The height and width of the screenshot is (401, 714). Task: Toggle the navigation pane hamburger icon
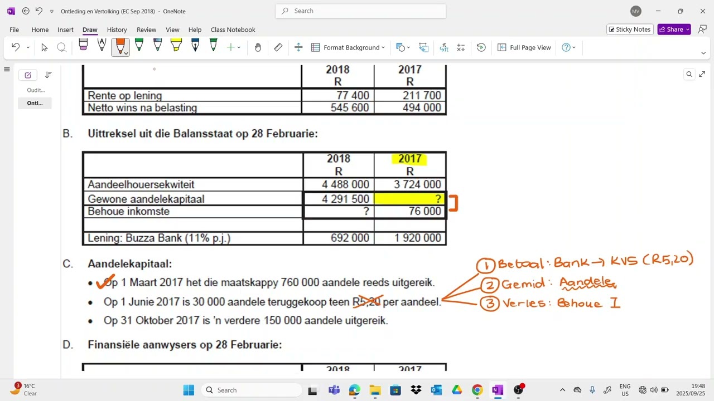pos(7,69)
